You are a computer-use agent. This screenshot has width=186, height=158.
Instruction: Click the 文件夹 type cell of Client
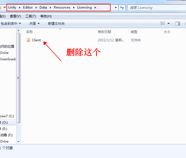coord(136,40)
